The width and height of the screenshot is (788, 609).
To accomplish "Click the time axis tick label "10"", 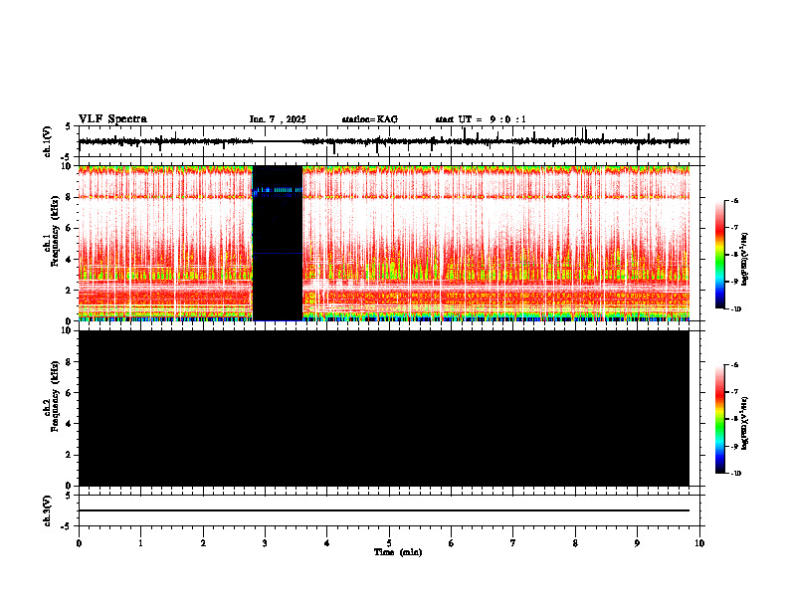I will (699, 543).
